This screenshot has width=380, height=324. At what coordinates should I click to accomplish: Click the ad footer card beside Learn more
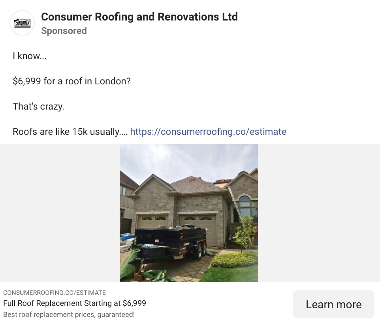tap(138, 304)
